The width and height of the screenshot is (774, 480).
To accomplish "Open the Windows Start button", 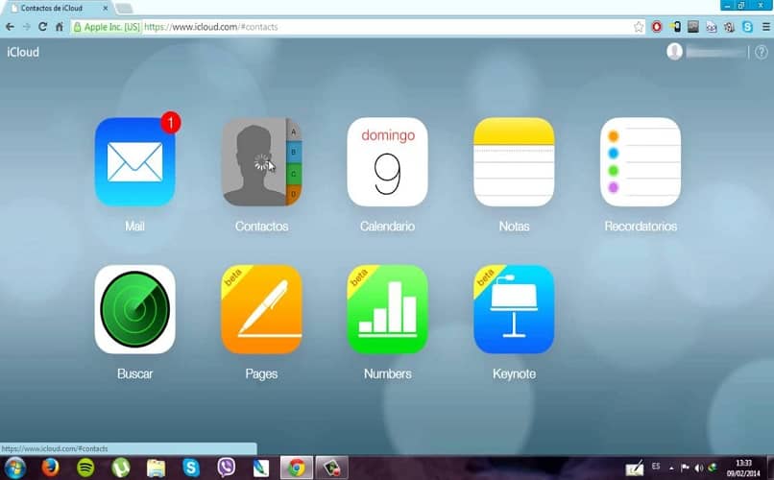I will [14, 468].
